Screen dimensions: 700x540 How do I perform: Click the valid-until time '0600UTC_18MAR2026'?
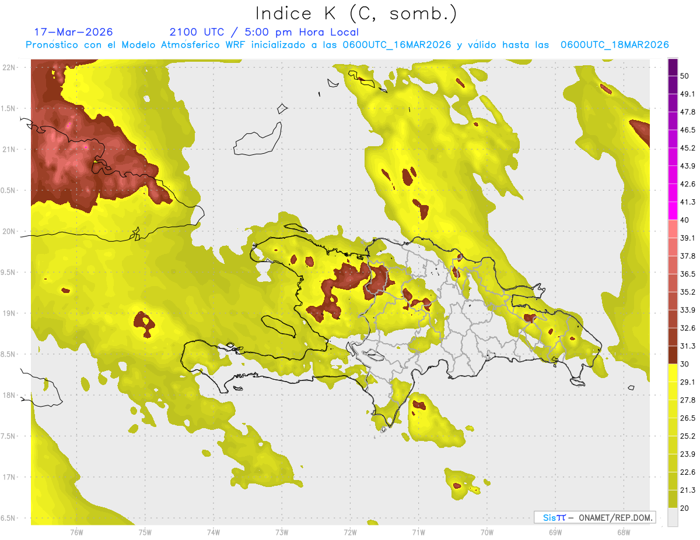[614, 45]
